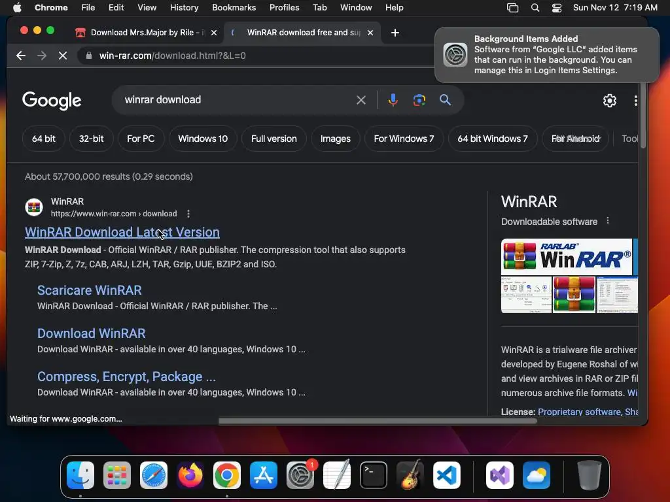Click the WinRAR favicon in first result
Image resolution: width=670 pixels, height=502 pixels.
click(x=34, y=207)
